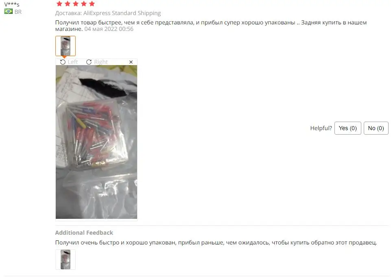Viewport: 391px width, 277px height.
Task: Click the third rating star
Action: [x=76, y=4]
